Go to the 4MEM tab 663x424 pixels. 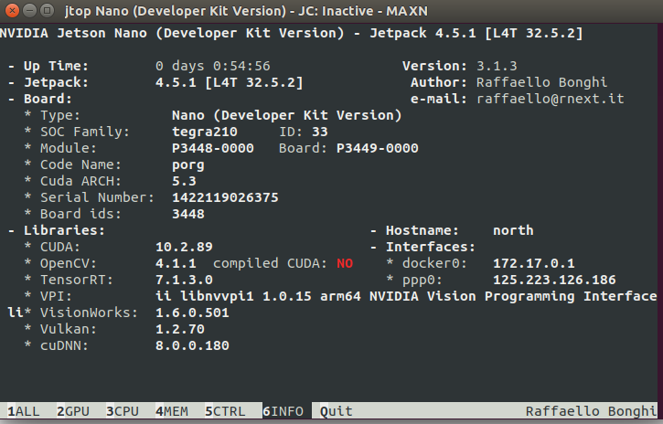pyautogui.click(x=172, y=411)
